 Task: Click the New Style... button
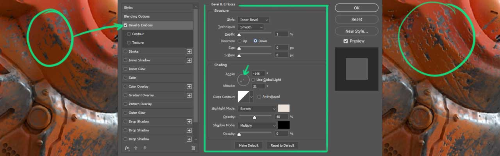357,31
